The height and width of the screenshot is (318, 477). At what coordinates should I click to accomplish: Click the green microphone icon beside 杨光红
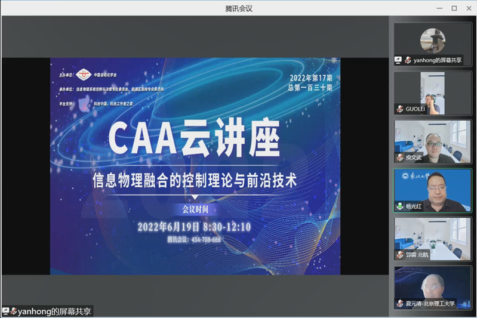click(400, 206)
